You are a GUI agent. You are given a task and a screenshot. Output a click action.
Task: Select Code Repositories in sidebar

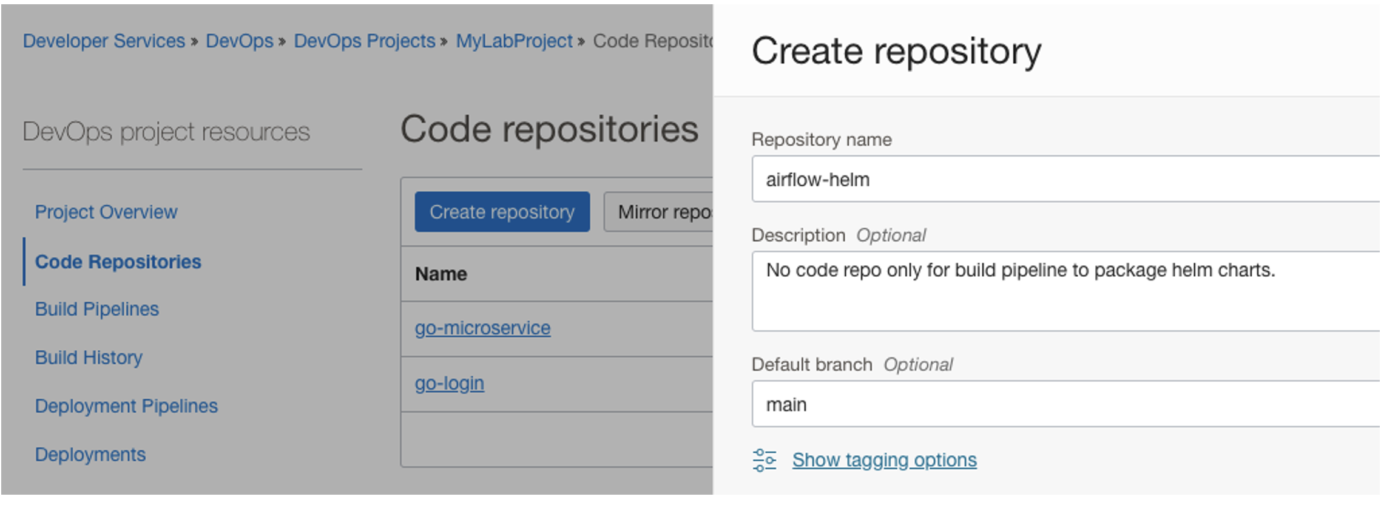118,262
